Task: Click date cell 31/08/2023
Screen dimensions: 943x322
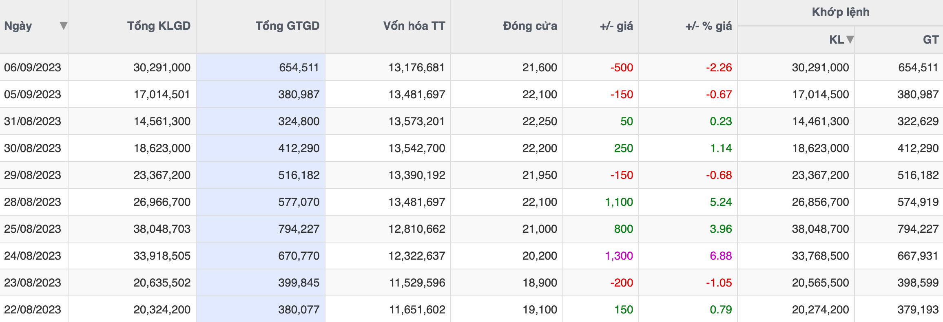Action: [33, 121]
